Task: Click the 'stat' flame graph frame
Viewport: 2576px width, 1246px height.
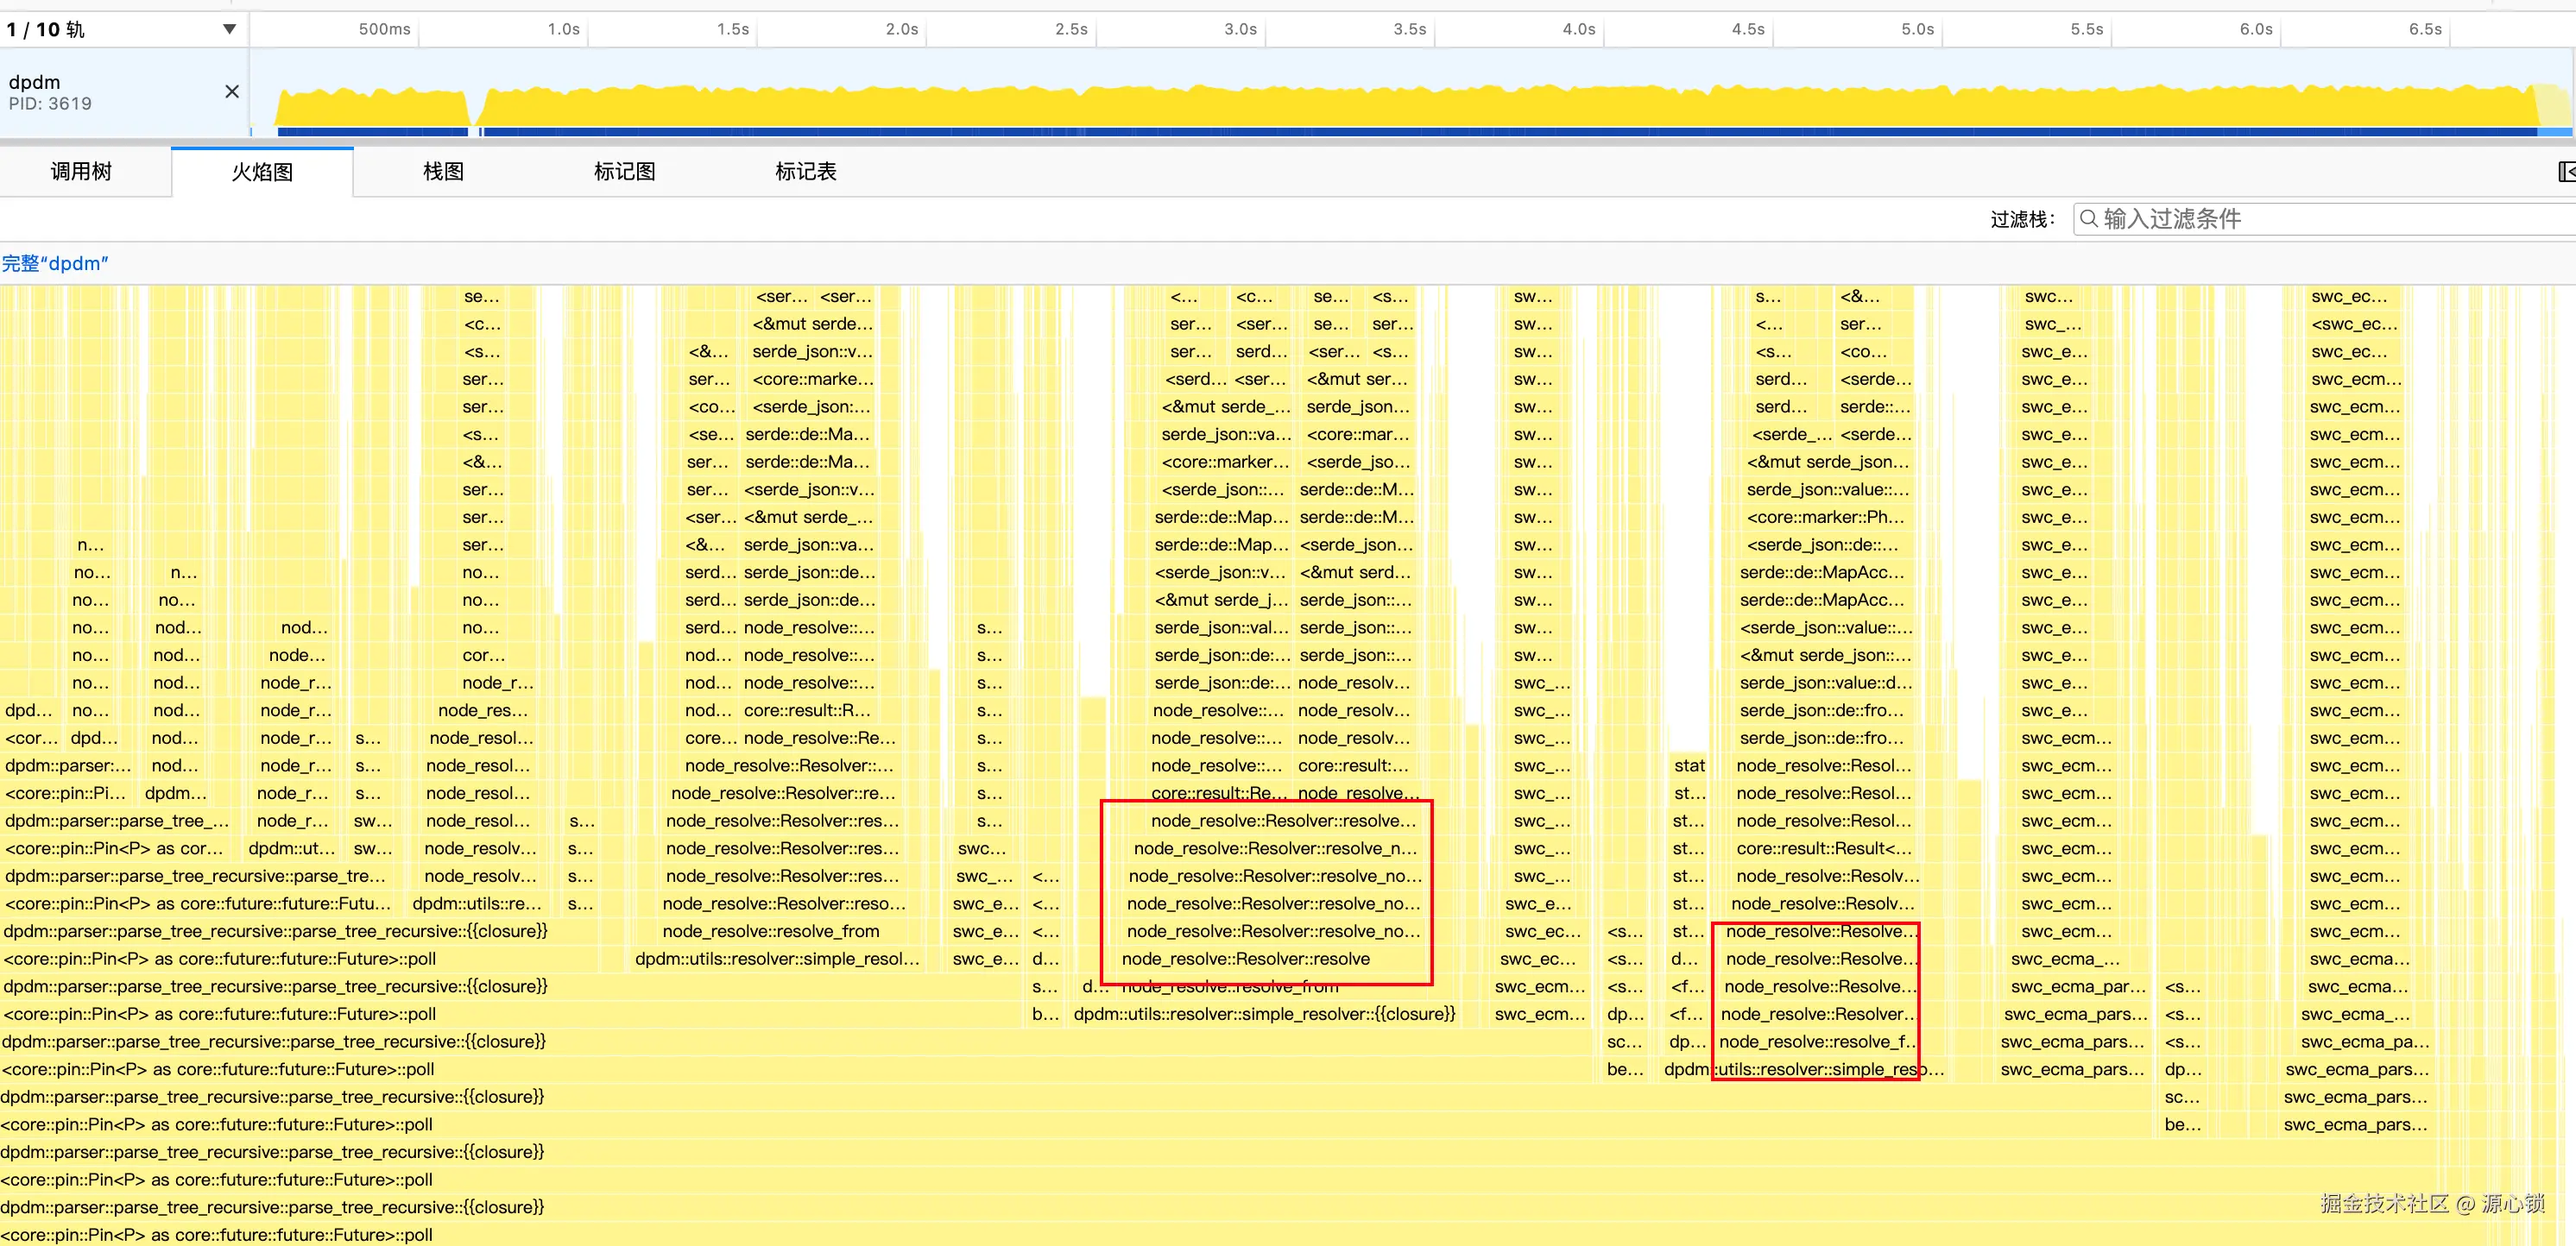Action: coord(1689,765)
